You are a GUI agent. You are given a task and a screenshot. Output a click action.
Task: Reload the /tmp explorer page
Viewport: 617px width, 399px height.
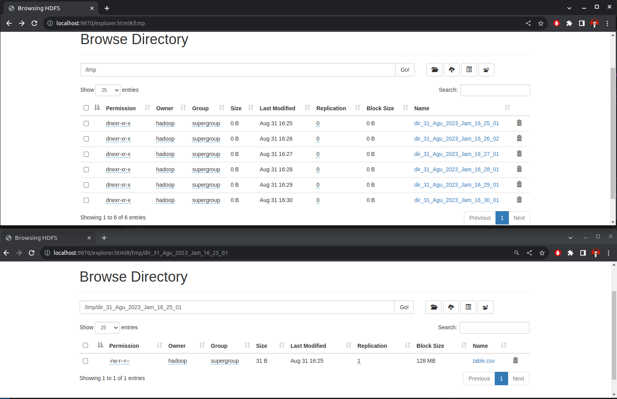click(34, 23)
